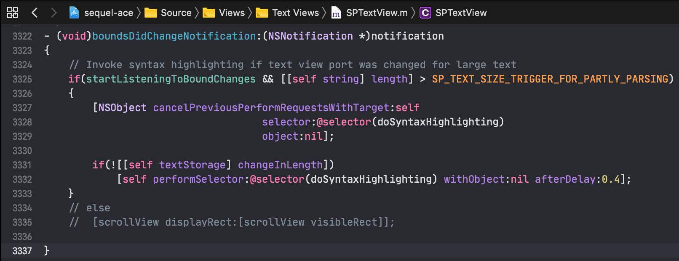Screen dimensions: 679x261
Task: Click line number 3337 in the gutter
Action: (x=22, y=251)
